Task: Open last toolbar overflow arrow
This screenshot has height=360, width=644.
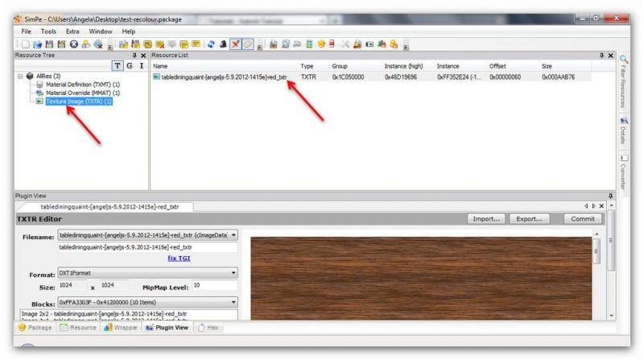Action: pos(406,48)
